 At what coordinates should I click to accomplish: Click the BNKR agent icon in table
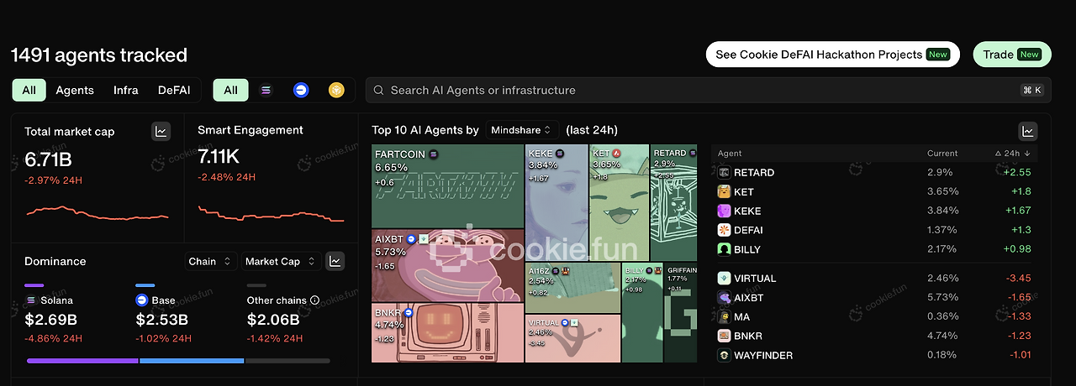point(724,336)
